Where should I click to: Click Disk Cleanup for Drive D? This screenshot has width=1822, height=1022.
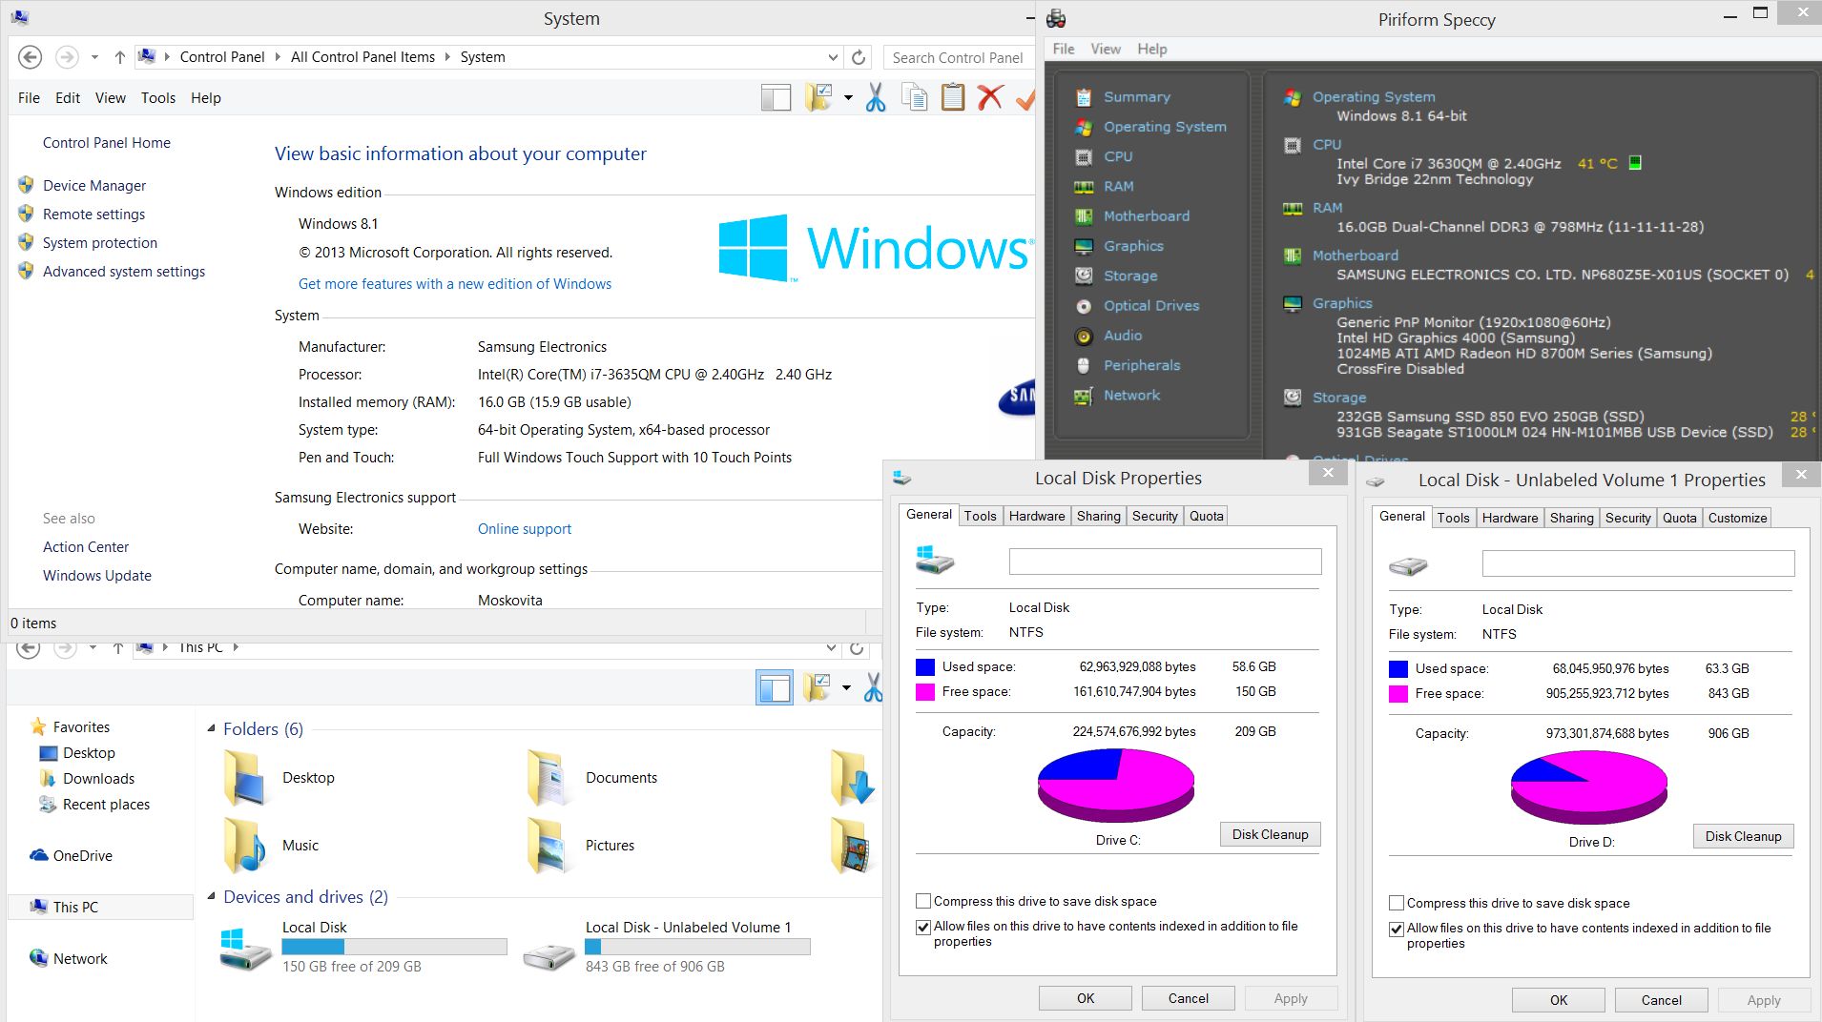pyautogui.click(x=1743, y=836)
